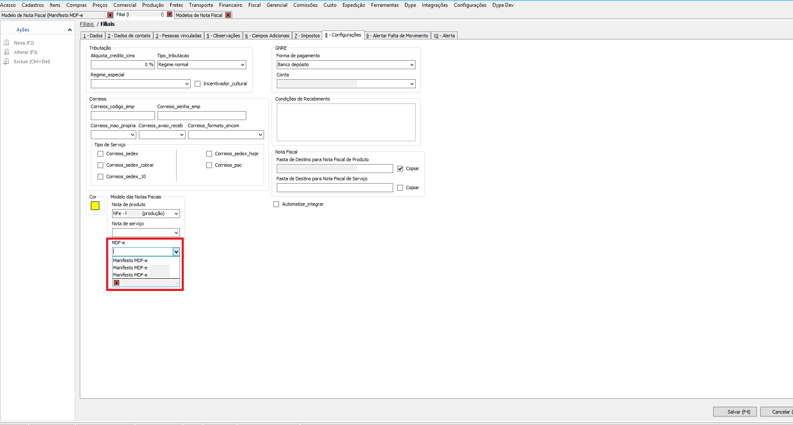Focus the Correios_codigo_emp input field
Viewport: 793px width, 425px height.
click(123, 116)
